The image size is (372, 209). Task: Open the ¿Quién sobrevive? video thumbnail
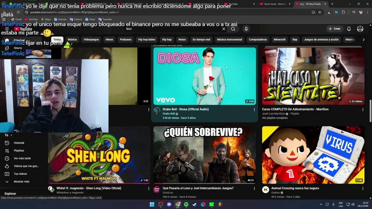(205, 155)
